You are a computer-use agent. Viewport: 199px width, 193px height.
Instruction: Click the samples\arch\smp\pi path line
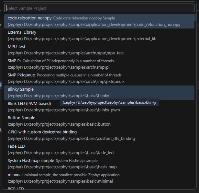(x=59, y=67)
